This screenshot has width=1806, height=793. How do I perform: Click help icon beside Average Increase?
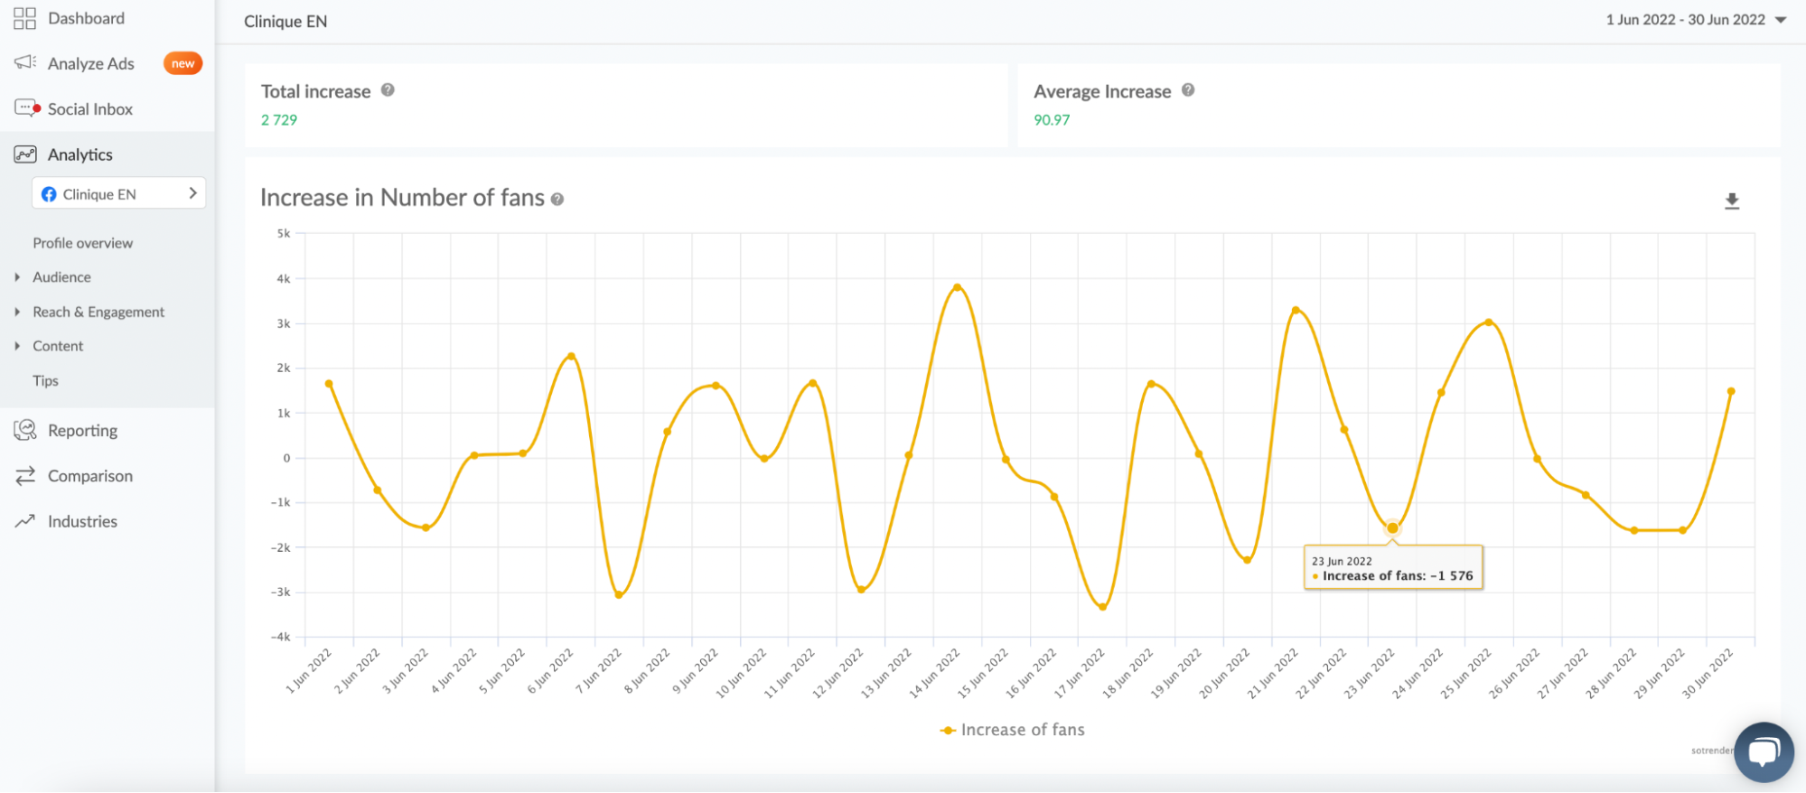[1188, 90]
